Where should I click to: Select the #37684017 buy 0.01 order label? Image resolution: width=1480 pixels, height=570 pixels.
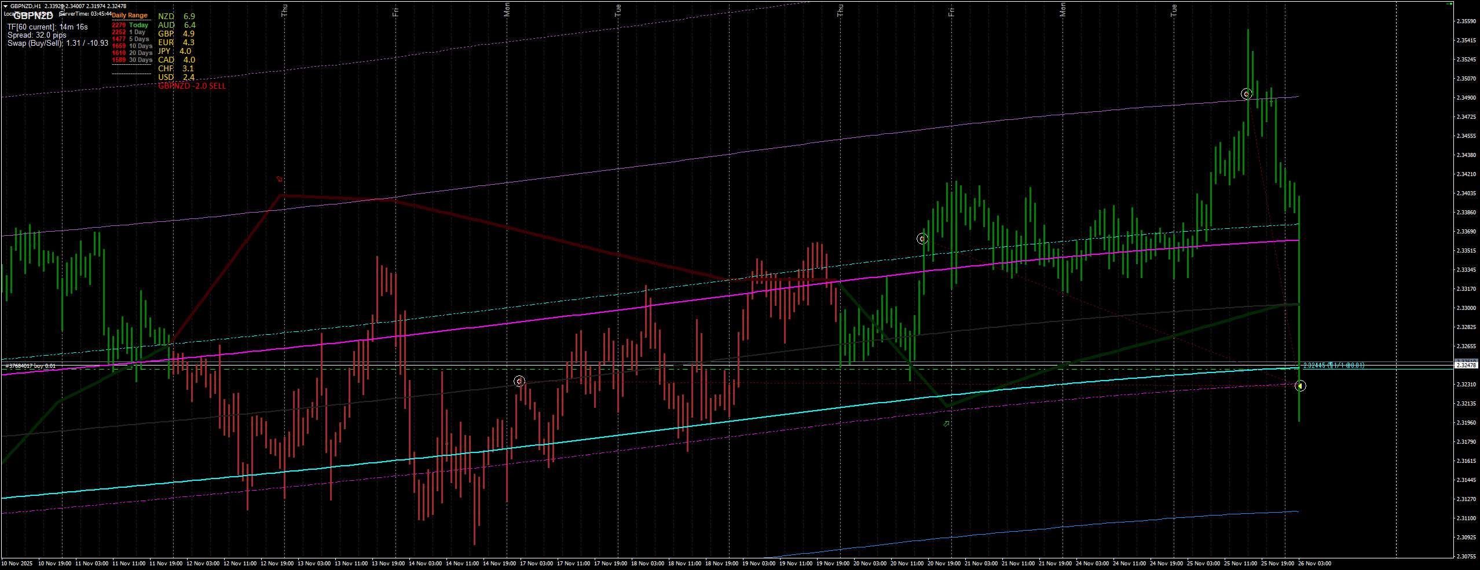click(30, 366)
